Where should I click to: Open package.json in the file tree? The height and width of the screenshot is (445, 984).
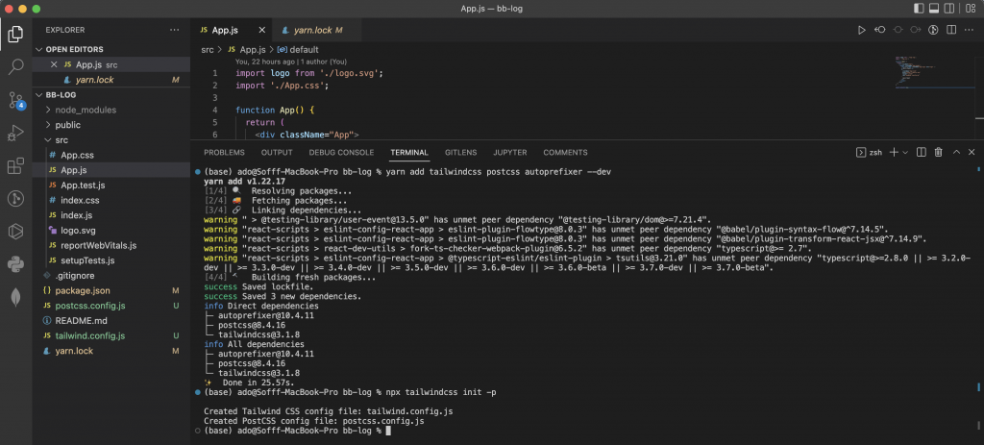(111, 290)
